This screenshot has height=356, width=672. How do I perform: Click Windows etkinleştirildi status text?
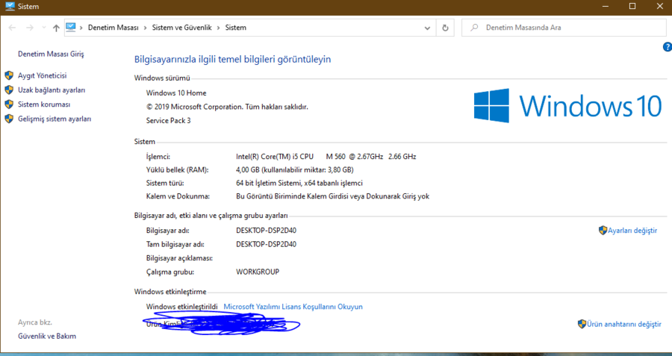pos(181,307)
